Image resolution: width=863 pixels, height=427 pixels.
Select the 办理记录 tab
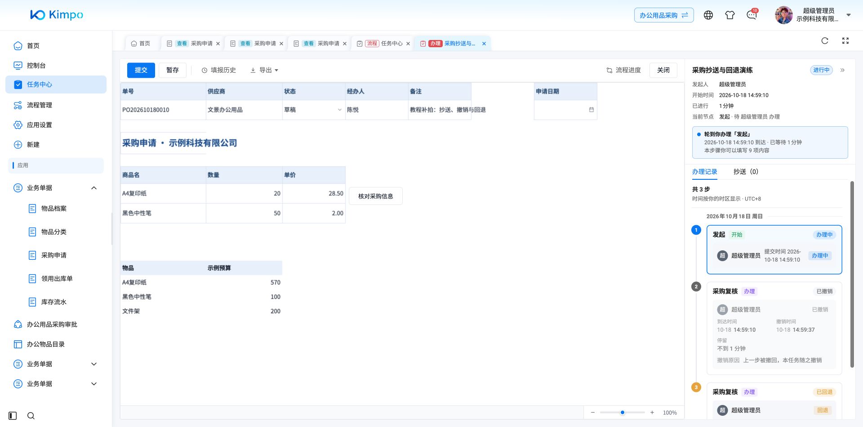[704, 172]
